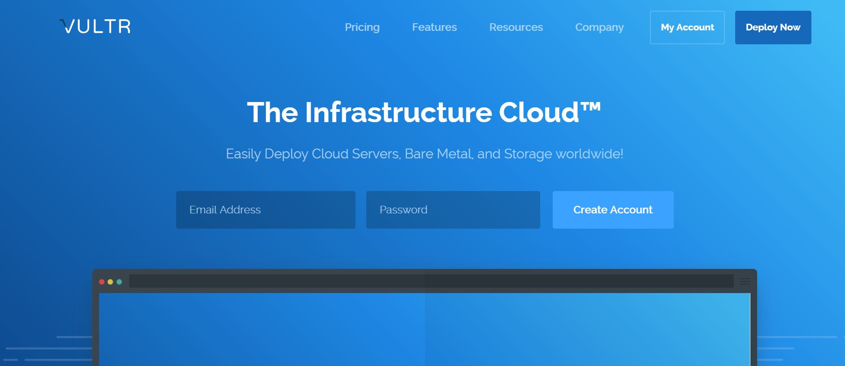Click the yellow dot in the browser mockup
845x366 pixels.
110,282
